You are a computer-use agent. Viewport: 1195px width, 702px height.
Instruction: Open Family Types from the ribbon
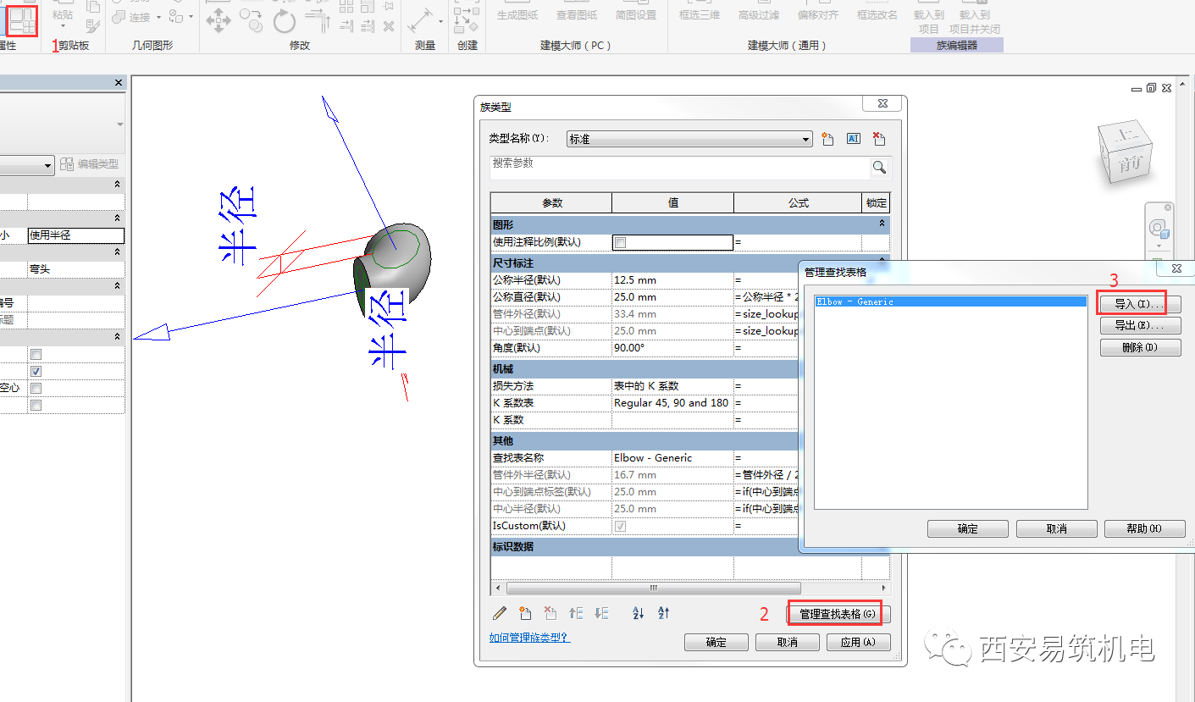(23, 19)
